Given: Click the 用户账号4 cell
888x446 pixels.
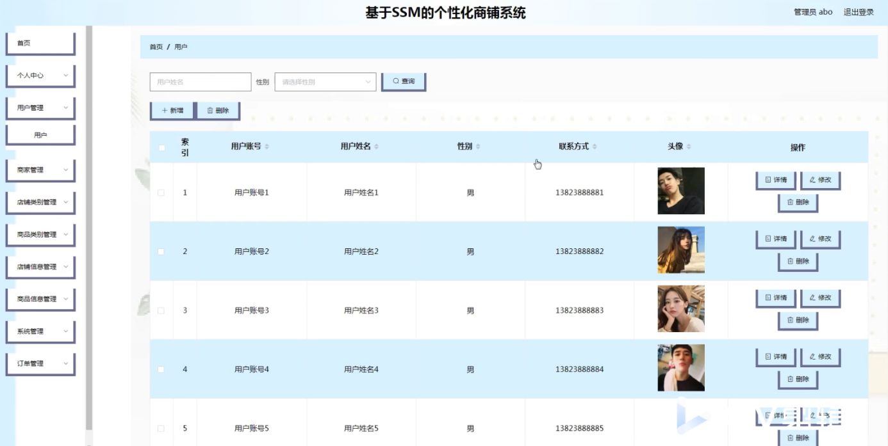Looking at the screenshot, I should tap(252, 369).
